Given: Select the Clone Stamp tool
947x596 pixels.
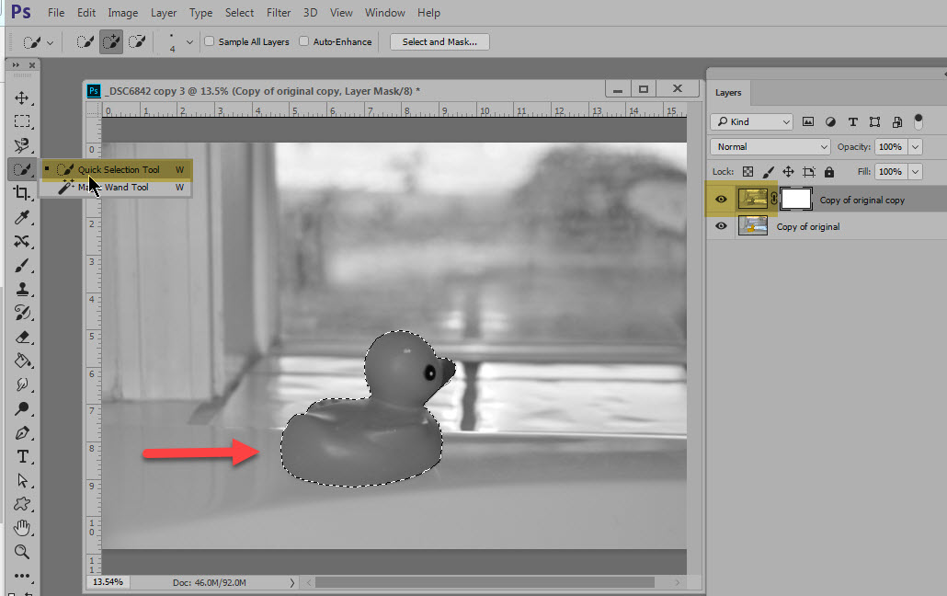Looking at the screenshot, I should (22, 289).
